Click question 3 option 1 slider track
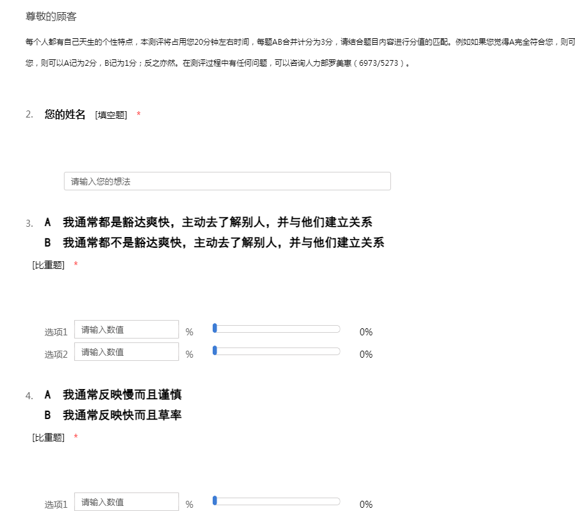575x511 pixels. coord(277,329)
